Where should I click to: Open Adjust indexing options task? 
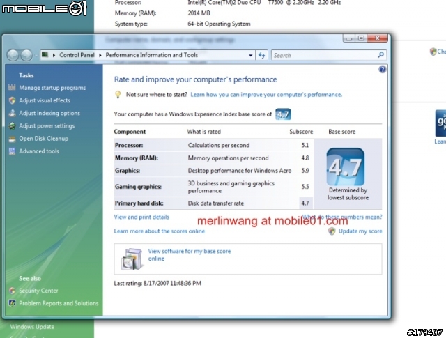[49, 113]
